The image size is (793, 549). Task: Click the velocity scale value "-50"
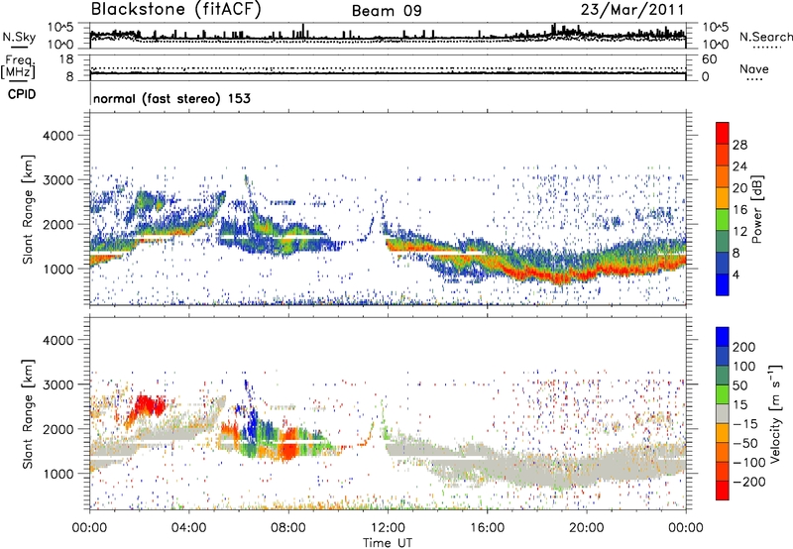click(745, 443)
